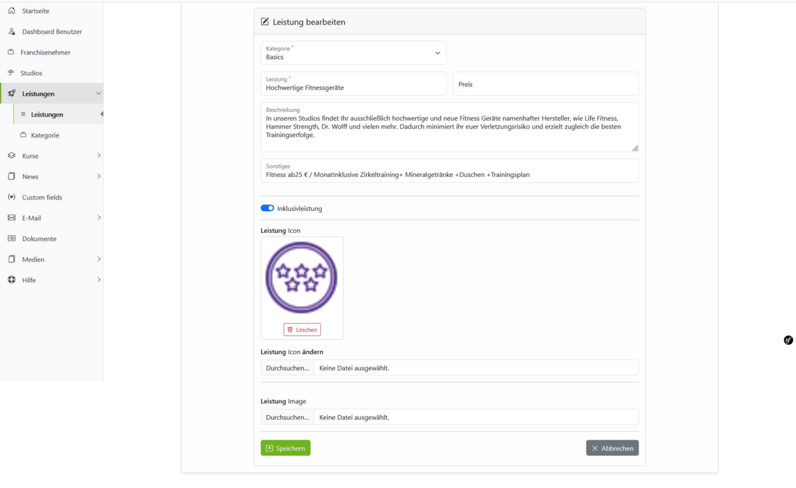796x488 pixels.
Task: Open the Kategorie sidebar submenu item
Action: click(x=45, y=135)
